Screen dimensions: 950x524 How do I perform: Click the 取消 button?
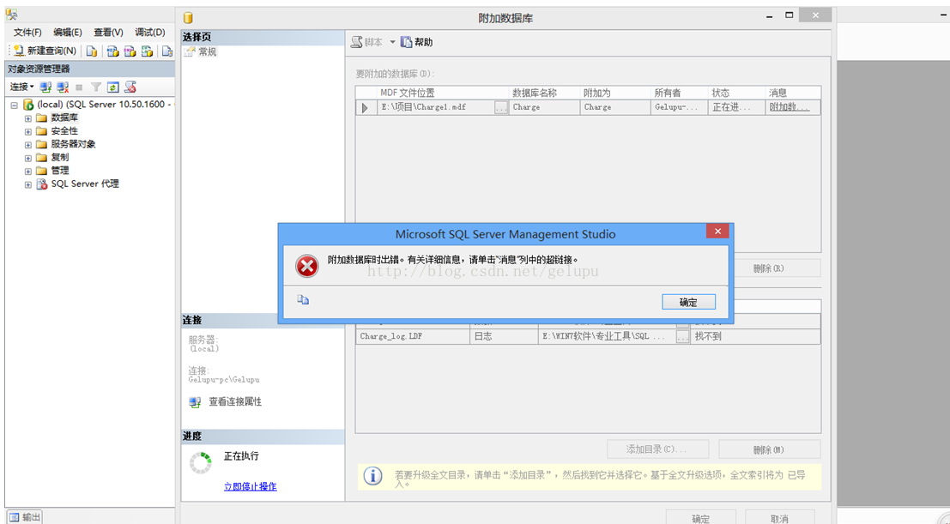[779, 518]
